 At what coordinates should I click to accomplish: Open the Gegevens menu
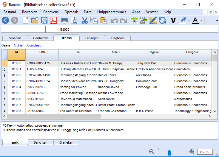(x=51, y=12)
